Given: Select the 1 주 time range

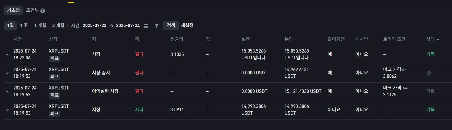Looking at the screenshot, I should [x=24, y=26].
